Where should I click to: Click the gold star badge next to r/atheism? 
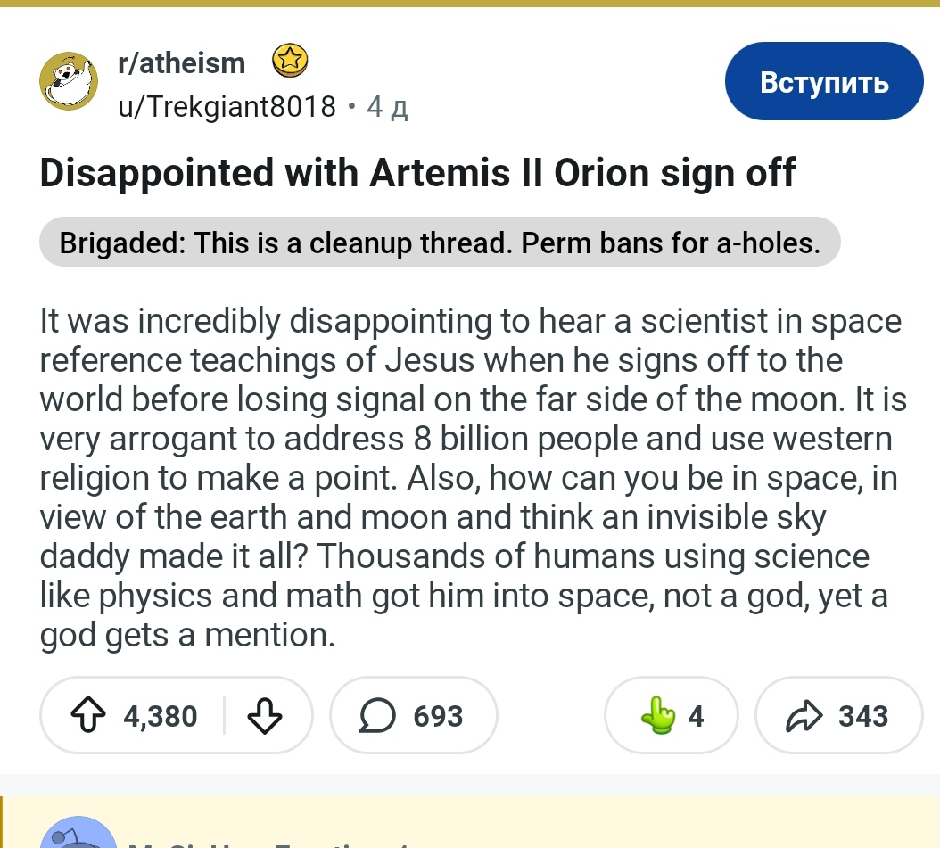coord(290,61)
